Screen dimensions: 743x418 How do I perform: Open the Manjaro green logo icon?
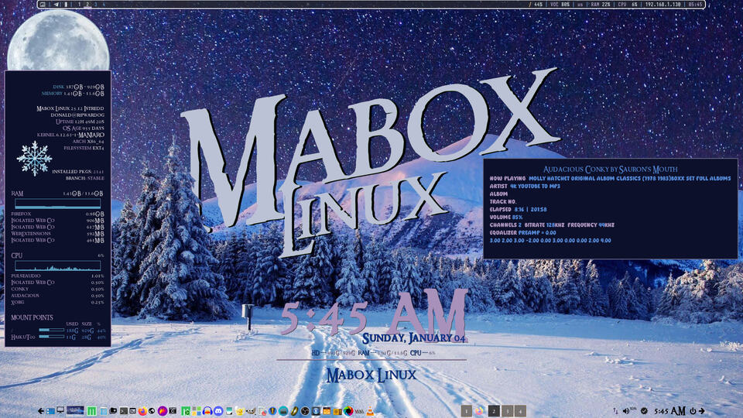[92, 410]
